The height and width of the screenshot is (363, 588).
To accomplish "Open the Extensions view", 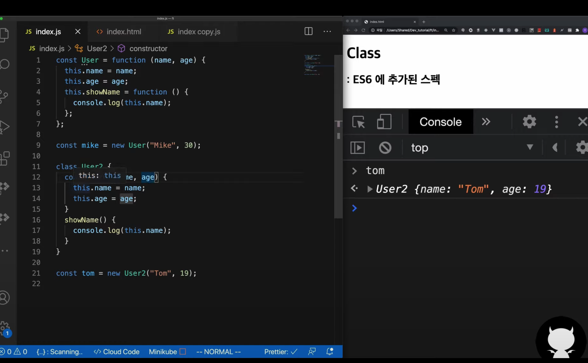I will [x=4, y=158].
